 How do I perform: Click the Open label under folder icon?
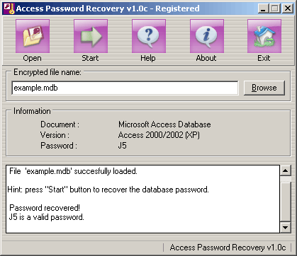[x=32, y=58]
